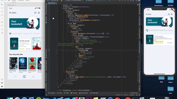This screenshot has height=99, width=177.
Task: Open My Apps folder on desktop
Action: click(170, 3)
